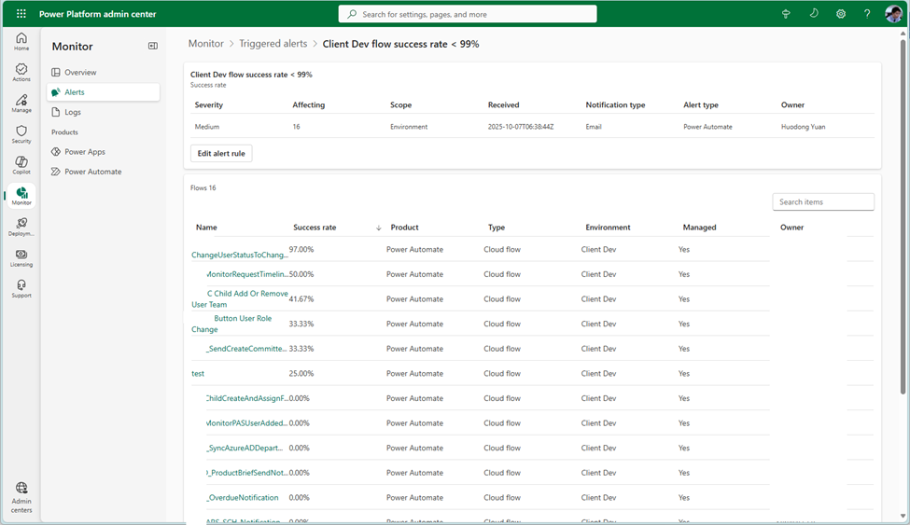Viewport: 910px width, 525px height.
Task: Click the Huodong Yuan owner value
Action: [804, 127]
